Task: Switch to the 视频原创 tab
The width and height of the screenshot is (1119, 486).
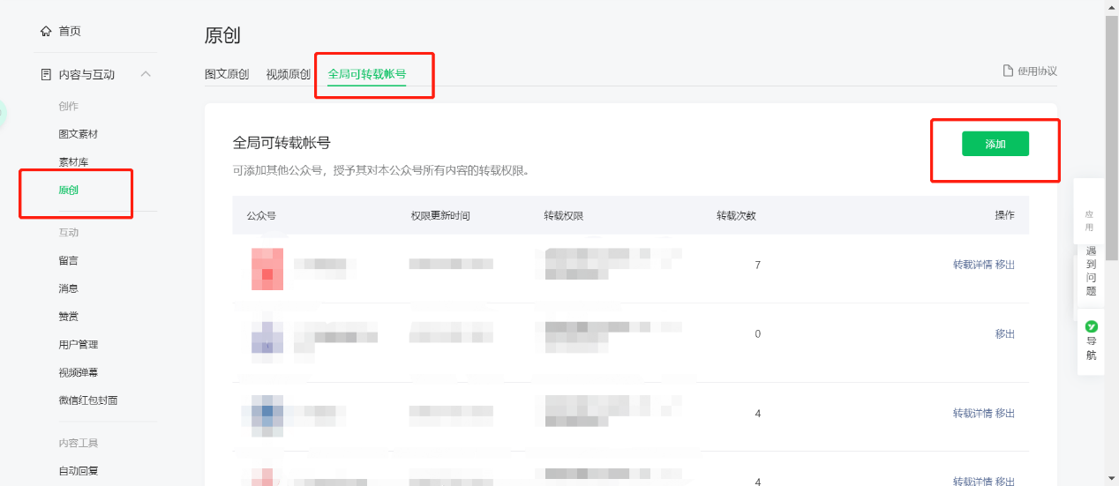Action: tap(288, 75)
